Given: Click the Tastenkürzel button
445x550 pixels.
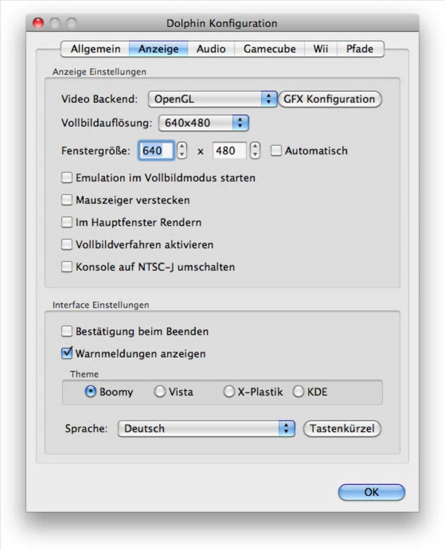Looking at the screenshot, I should pyautogui.click(x=342, y=428).
